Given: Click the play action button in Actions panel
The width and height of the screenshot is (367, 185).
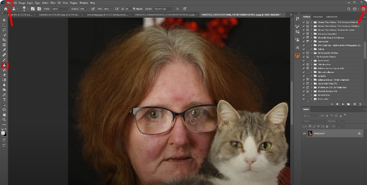Looking at the screenshot, I should click(343, 104).
